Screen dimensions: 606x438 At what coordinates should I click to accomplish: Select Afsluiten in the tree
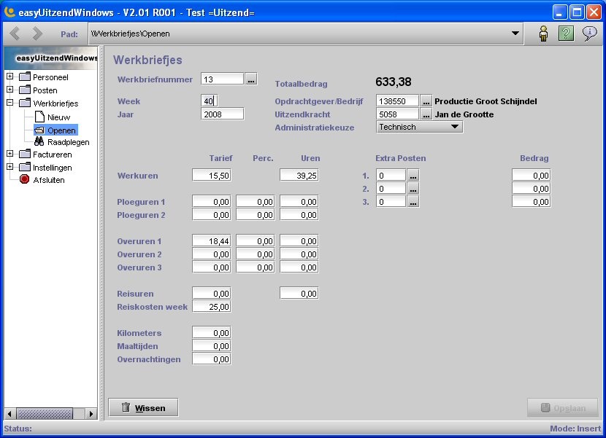tap(49, 180)
